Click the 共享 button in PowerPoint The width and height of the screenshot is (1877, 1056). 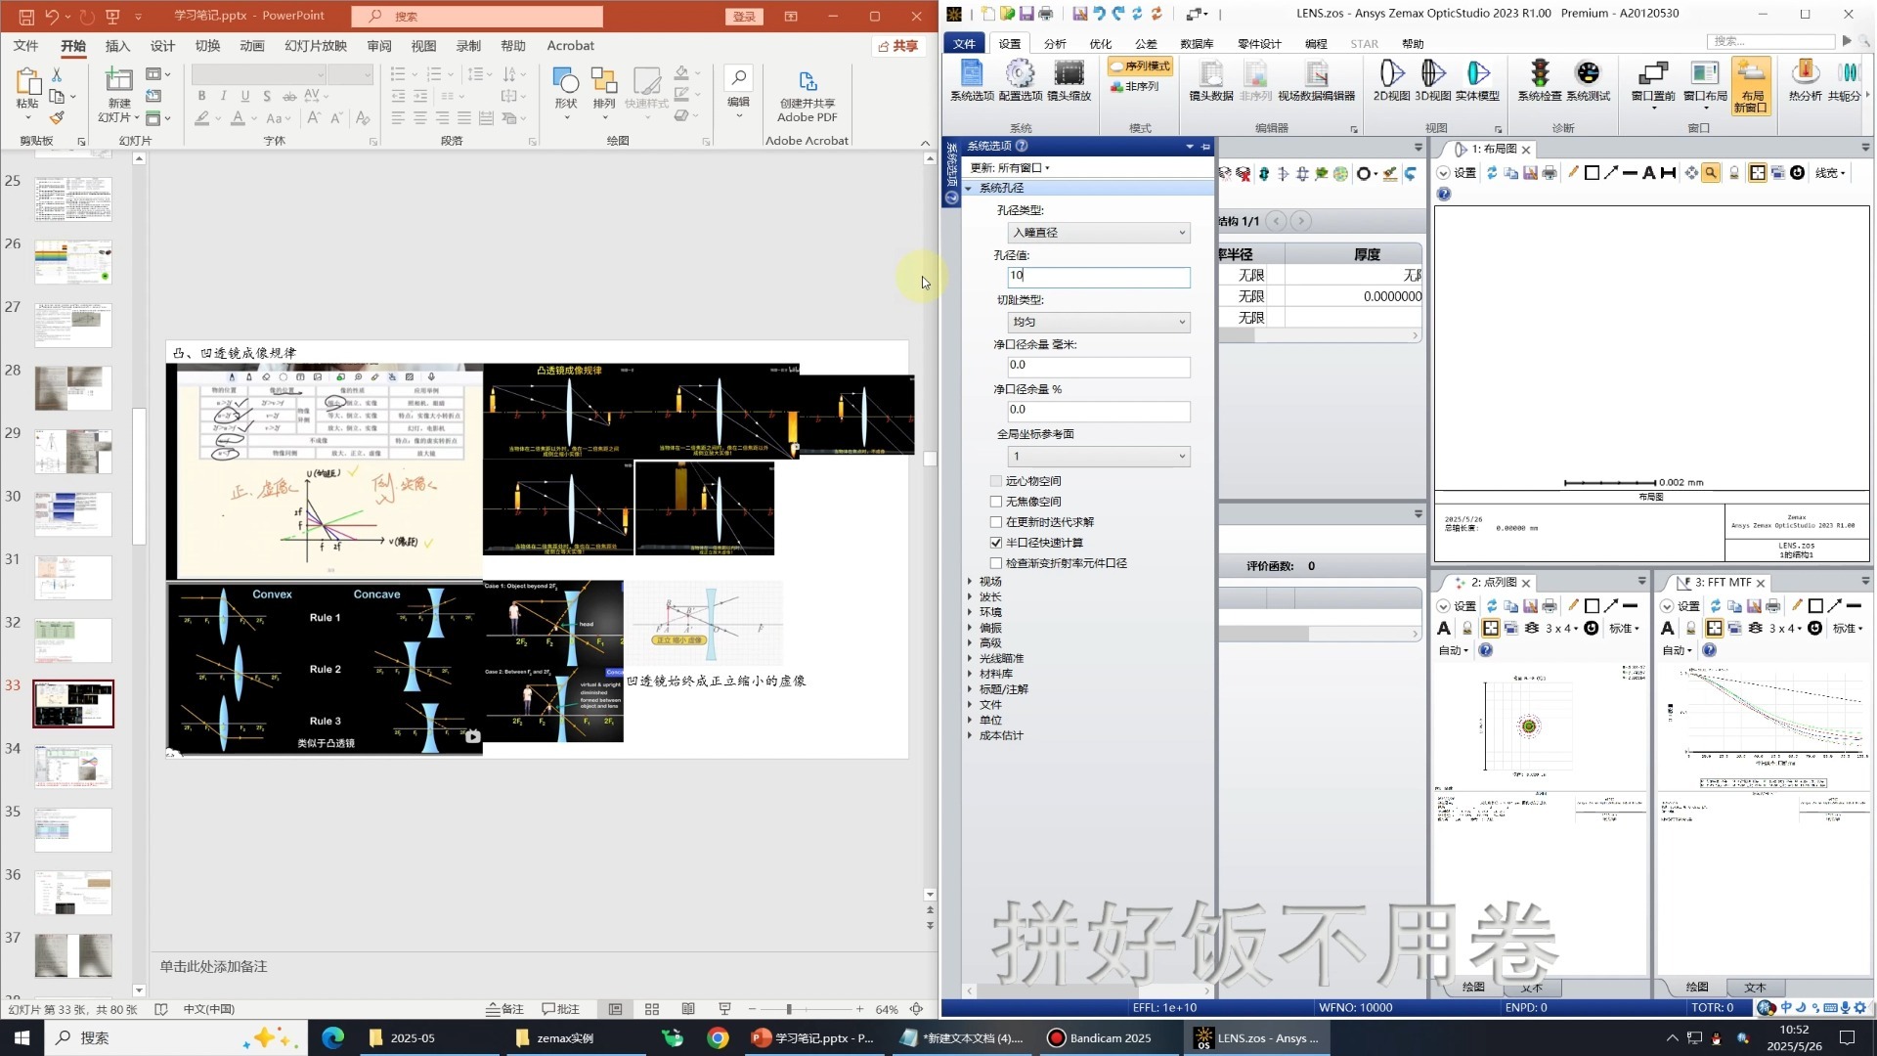[897, 46]
